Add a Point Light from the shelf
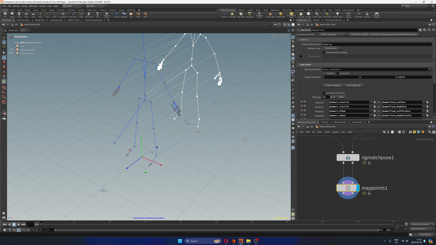The width and height of the screenshot is (436, 245). (232, 15)
